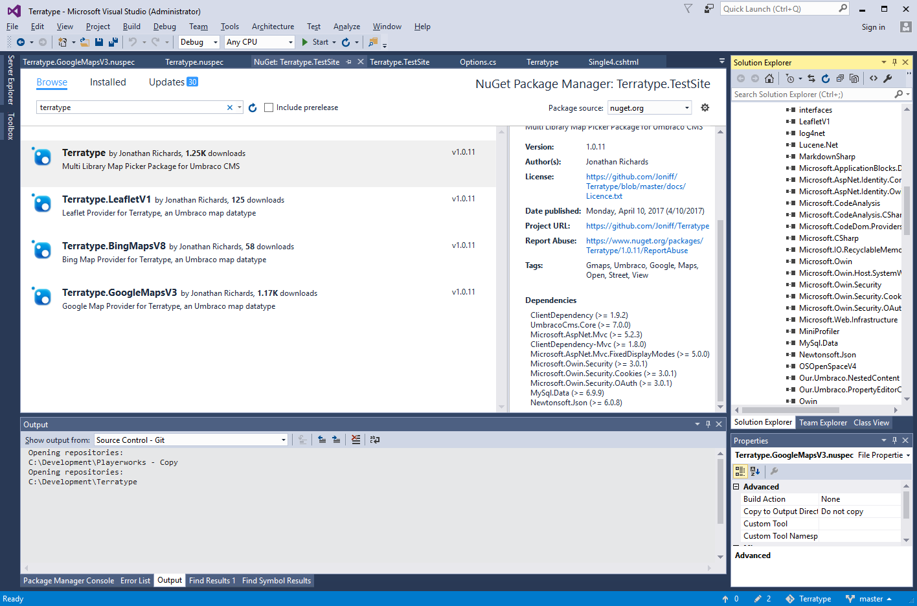The image size is (917, 606).
Task: Click the Collapse All icon in Solution Explorer
Action: coord(840,78)
